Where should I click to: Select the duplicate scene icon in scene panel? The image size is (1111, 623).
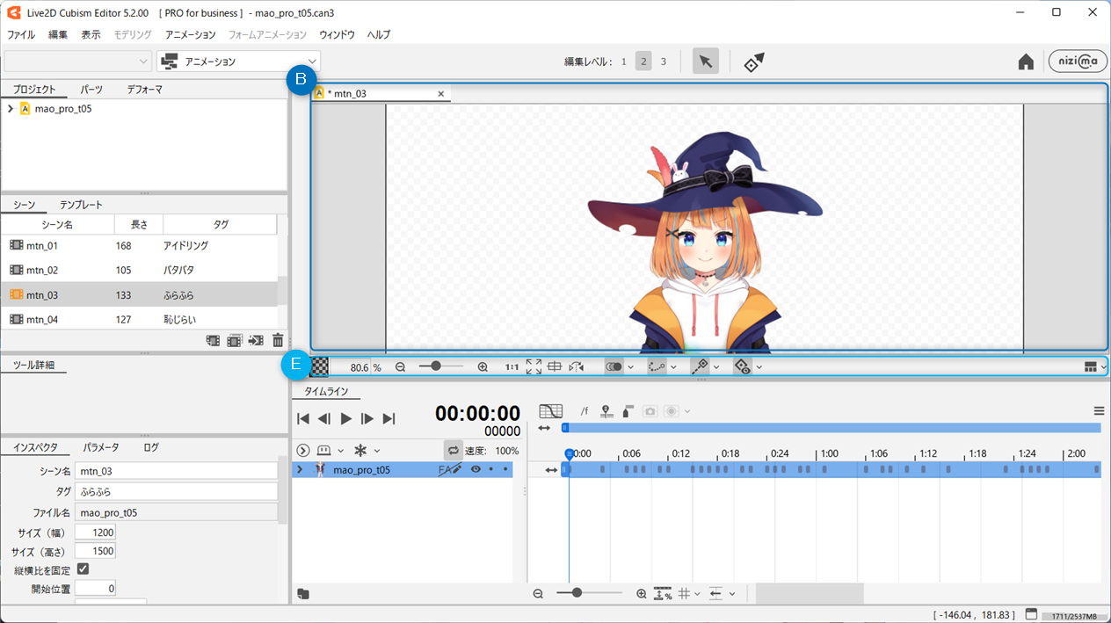click(x=234, y=340)
